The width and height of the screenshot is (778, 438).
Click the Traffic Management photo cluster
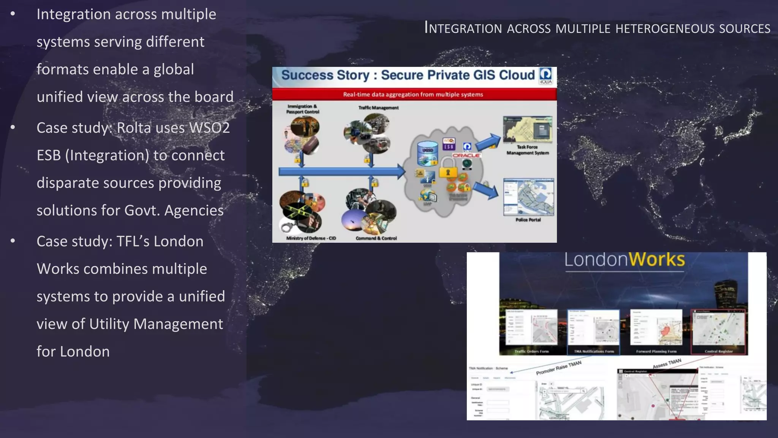(367, 133)
